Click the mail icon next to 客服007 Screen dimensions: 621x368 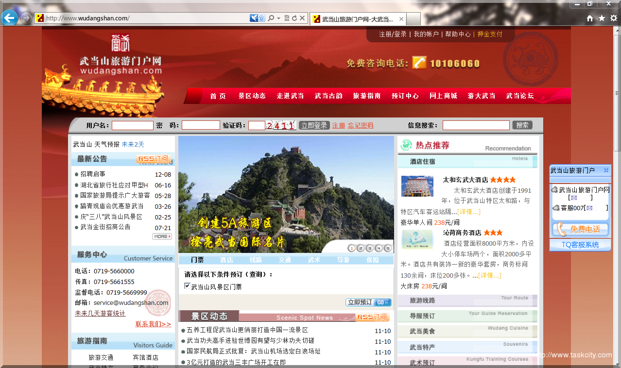coord(589,208)
